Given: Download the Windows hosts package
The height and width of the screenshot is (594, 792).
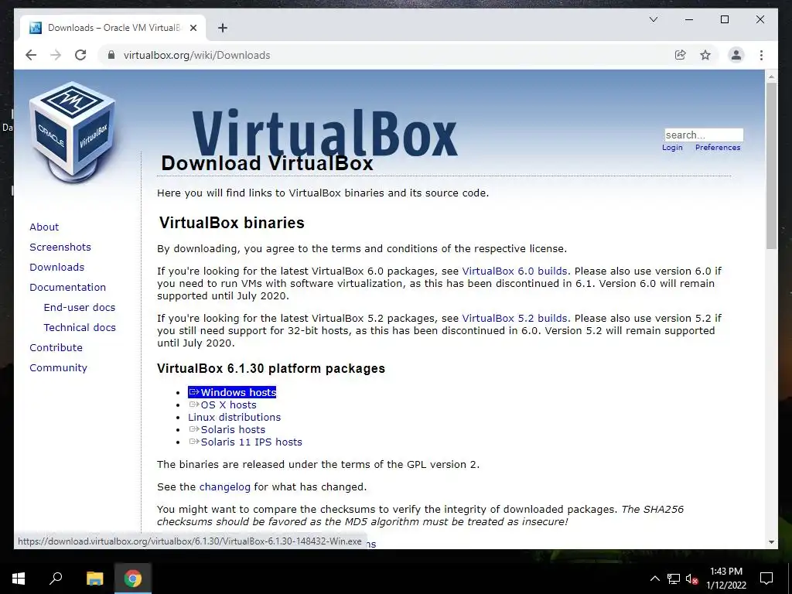Looking at the screenshot, I should 232,392.
